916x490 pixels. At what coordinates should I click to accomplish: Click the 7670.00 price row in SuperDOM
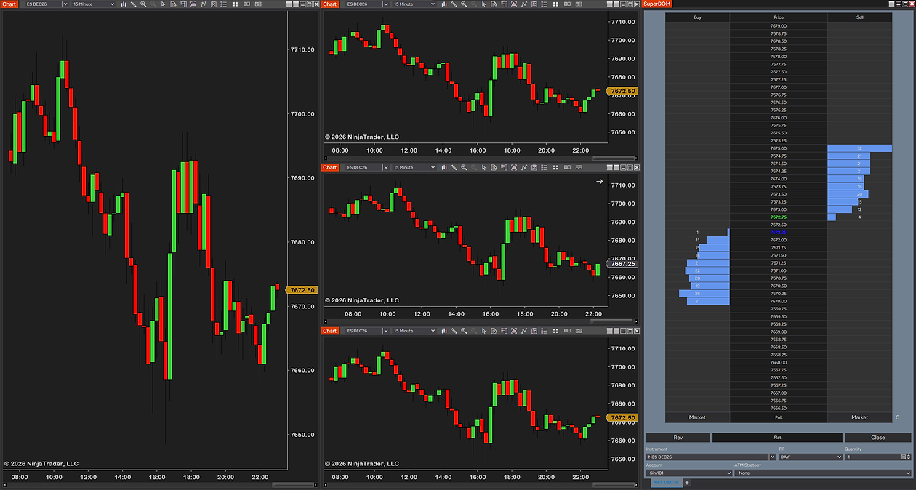pos(778,301)
